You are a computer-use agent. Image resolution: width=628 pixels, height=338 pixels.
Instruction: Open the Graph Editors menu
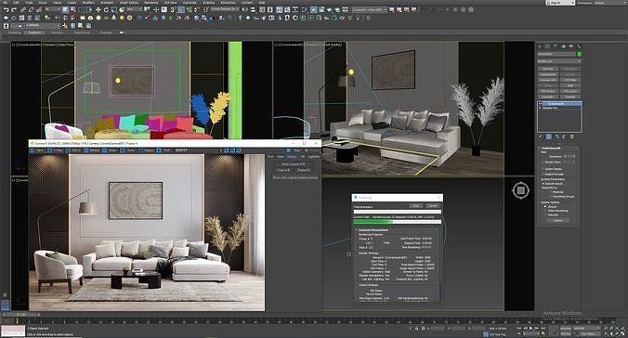pyautogui.click(x=129, y=3)
